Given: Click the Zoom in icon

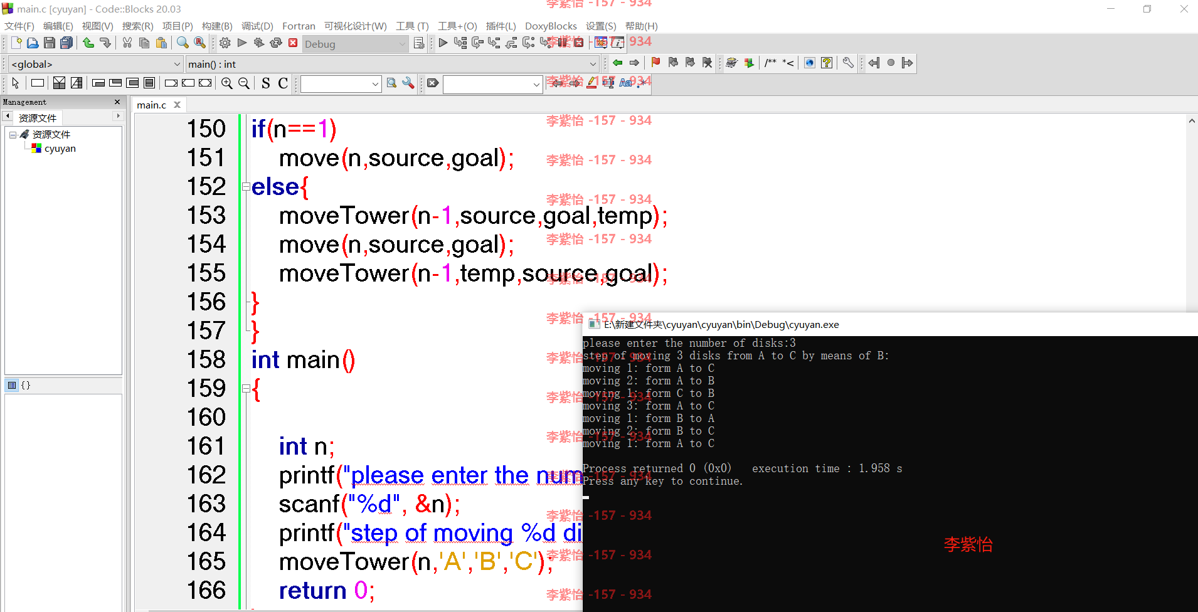Looking at the screenshot, I should [x=227, y=83].
